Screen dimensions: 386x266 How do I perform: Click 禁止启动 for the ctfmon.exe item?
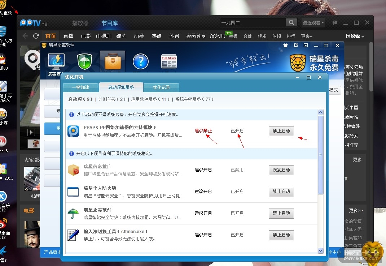click(281, 235)
